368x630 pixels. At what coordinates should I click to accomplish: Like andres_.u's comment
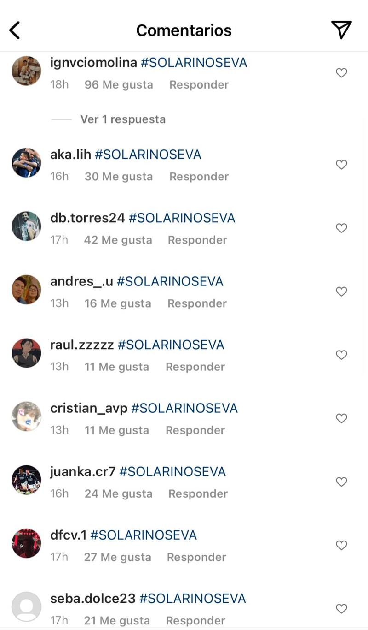click(x=341, y=291)
